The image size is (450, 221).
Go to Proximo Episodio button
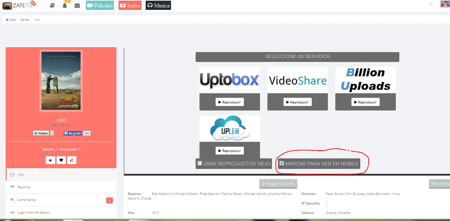tap(439, 184)
